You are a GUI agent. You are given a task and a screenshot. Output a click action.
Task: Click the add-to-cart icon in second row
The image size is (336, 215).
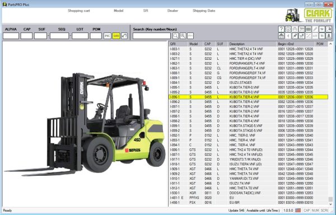point(302,36)
